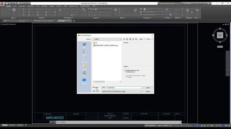
Task: Click Match Properties icon
Action: [x=135, y=10]
